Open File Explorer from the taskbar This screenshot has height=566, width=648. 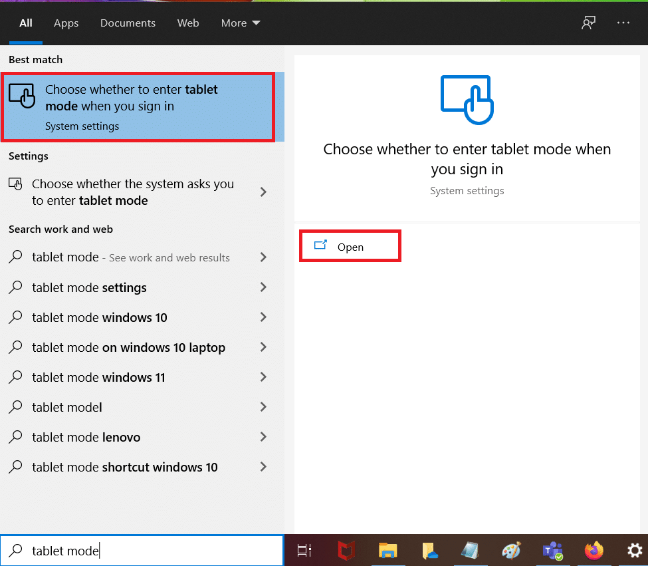coord(388,550)
